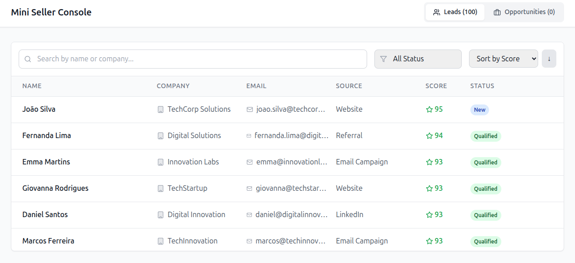Screen dimensions: 575x263
Task: Open the Opportunities (0) tab
Action: tap(524, 12)
